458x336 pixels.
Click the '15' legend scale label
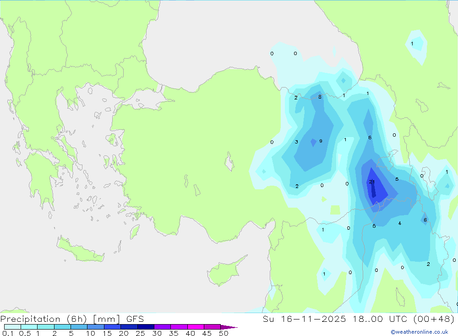pos(107,333)
